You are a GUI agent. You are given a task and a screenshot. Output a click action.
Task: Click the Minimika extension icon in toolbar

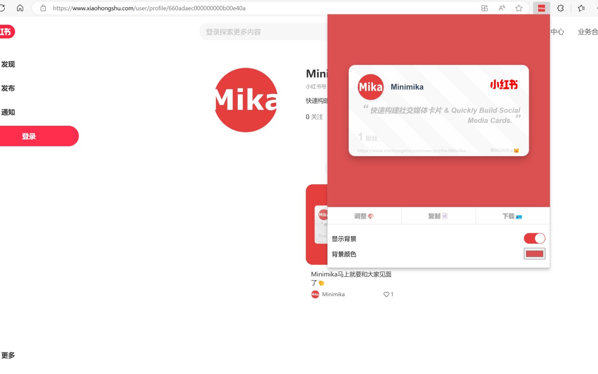(541, 8)
